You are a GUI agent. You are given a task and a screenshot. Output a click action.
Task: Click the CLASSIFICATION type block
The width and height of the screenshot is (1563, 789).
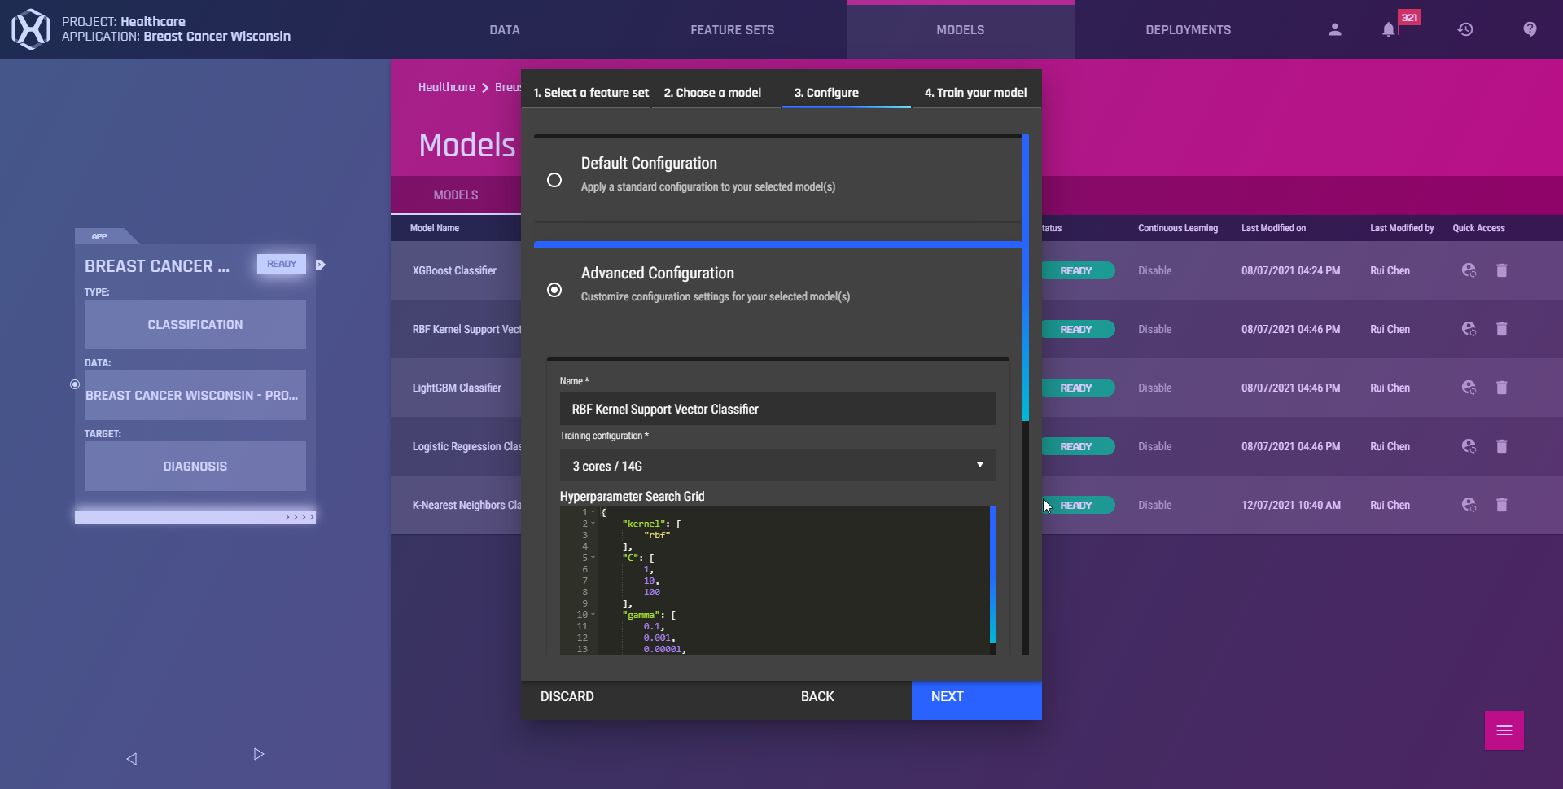coord(195,324)
